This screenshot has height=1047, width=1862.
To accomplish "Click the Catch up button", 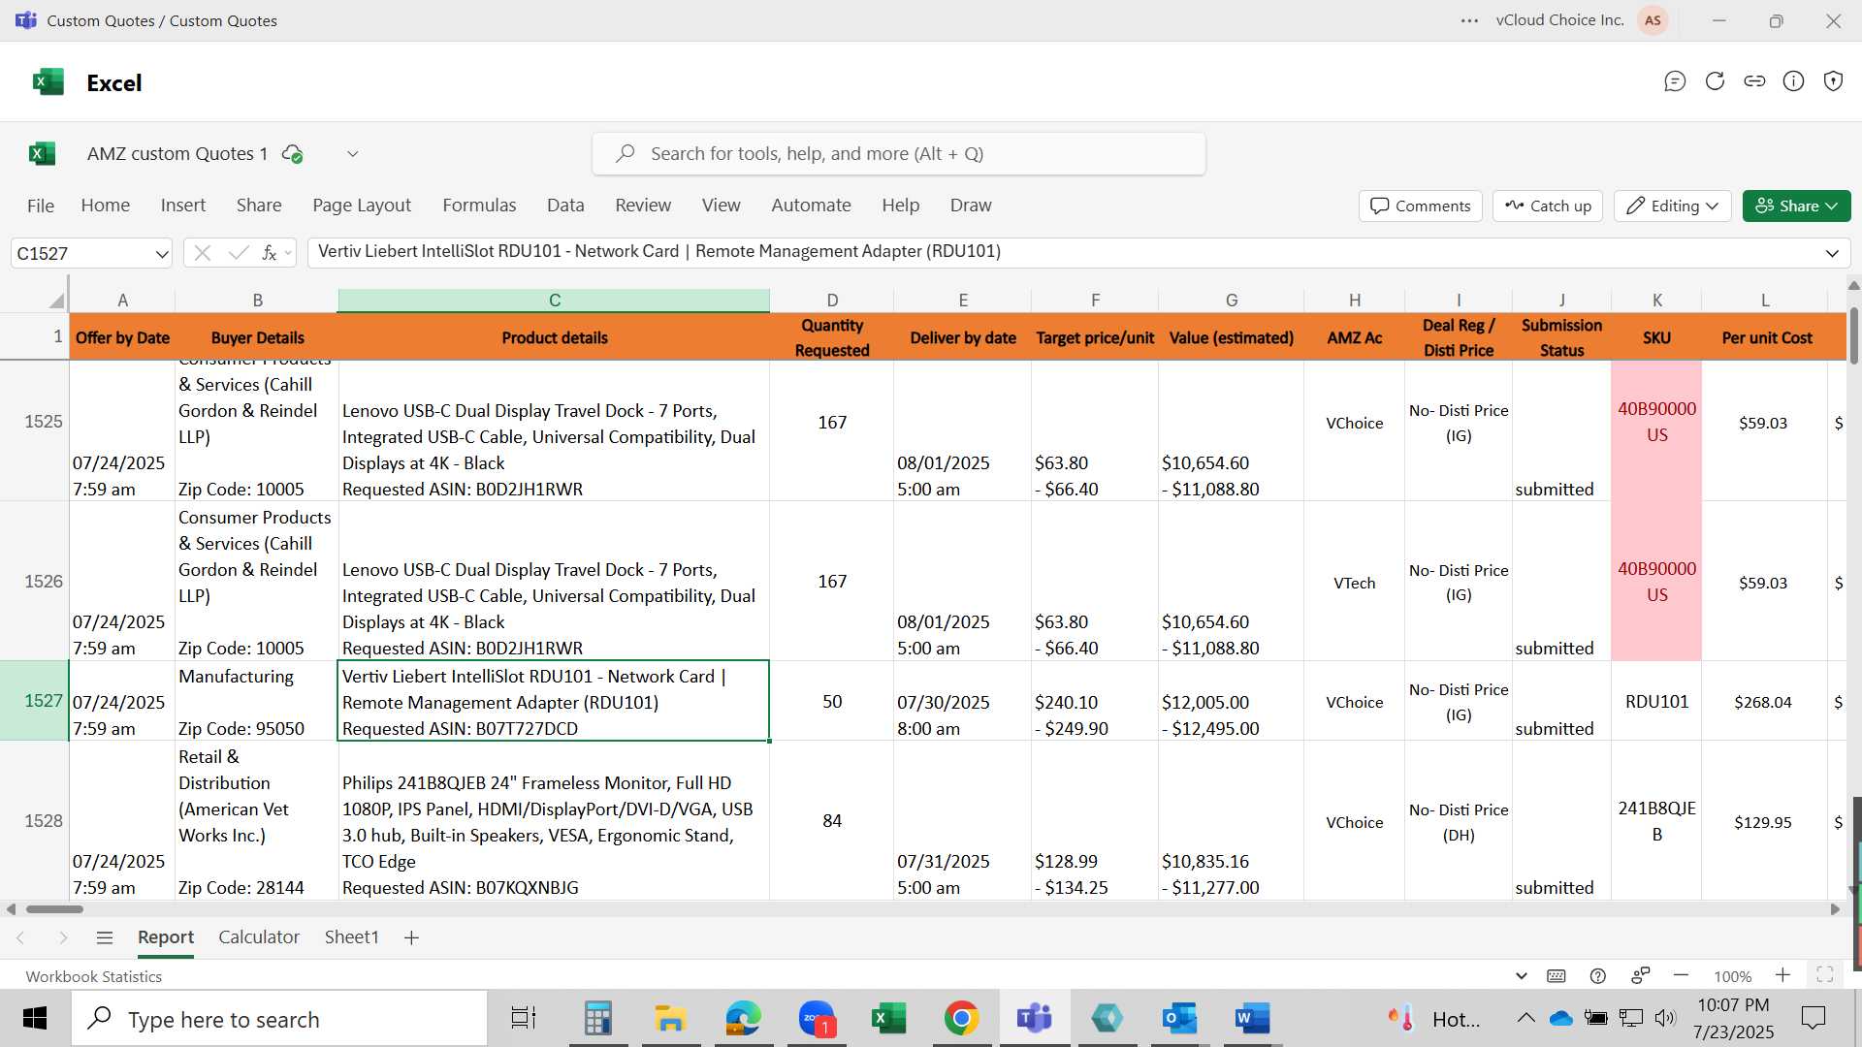I will point(1548,206).
